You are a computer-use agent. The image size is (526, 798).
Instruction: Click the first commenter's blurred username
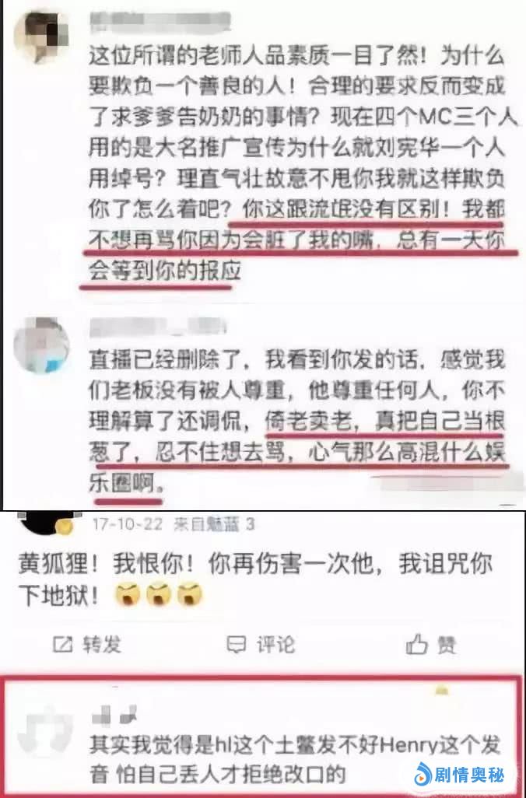point(160,22)
